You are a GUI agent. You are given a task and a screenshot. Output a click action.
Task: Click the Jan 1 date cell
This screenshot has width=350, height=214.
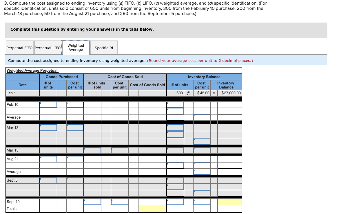pyautogui.click(x=23, y=93)
